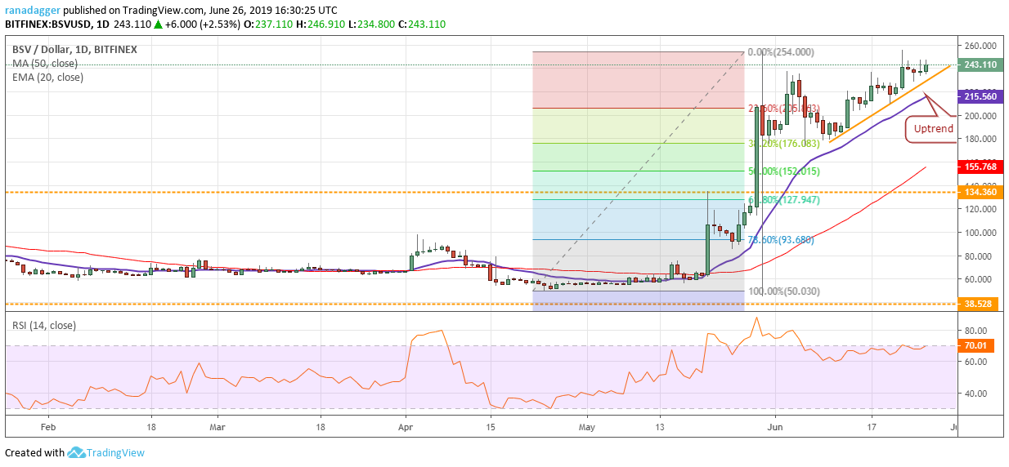
Task: Click the EMA (20, close) indicator label
Action: pos(47,78)
